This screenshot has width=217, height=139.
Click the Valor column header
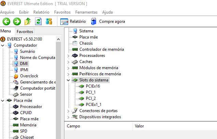tap(175, 126)
